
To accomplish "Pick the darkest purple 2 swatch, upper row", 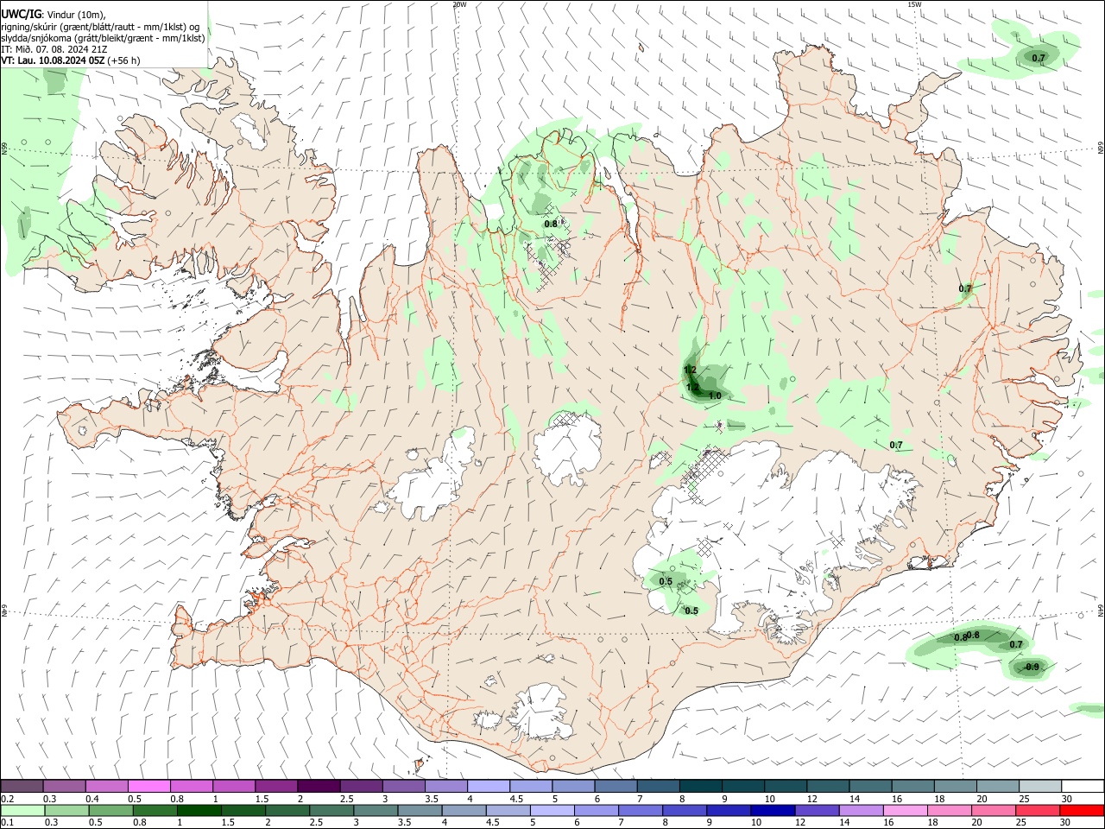I will point(318,787).
